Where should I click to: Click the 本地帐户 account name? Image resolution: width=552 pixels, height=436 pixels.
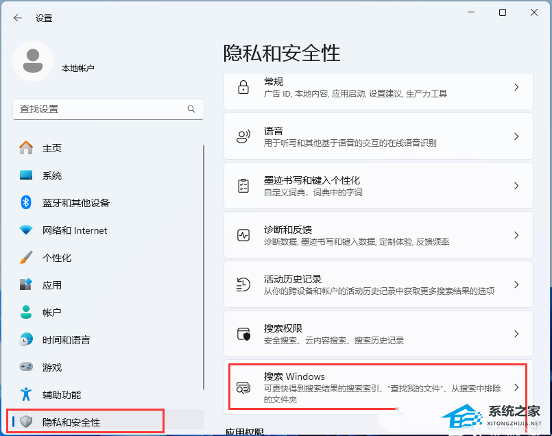pos(77,68)
